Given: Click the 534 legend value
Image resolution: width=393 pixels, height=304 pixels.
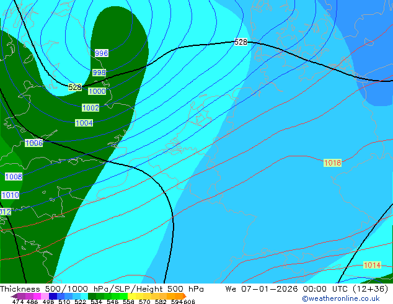Looking at the screenshot, I should click(x=96, y=302).
